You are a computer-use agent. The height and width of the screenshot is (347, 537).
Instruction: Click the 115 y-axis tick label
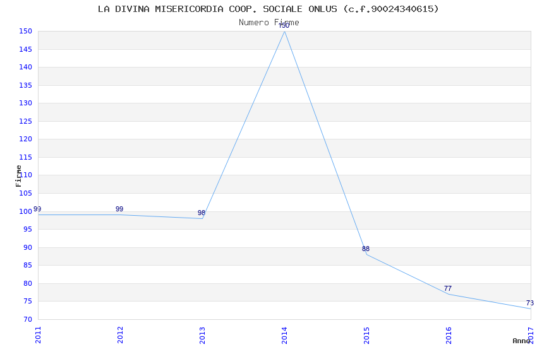(x=26, y=157)
